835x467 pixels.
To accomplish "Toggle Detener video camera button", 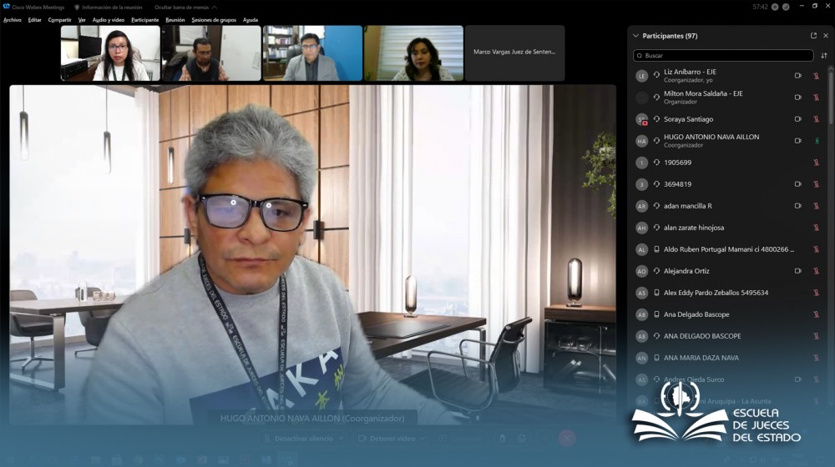I will coord(386,439).
